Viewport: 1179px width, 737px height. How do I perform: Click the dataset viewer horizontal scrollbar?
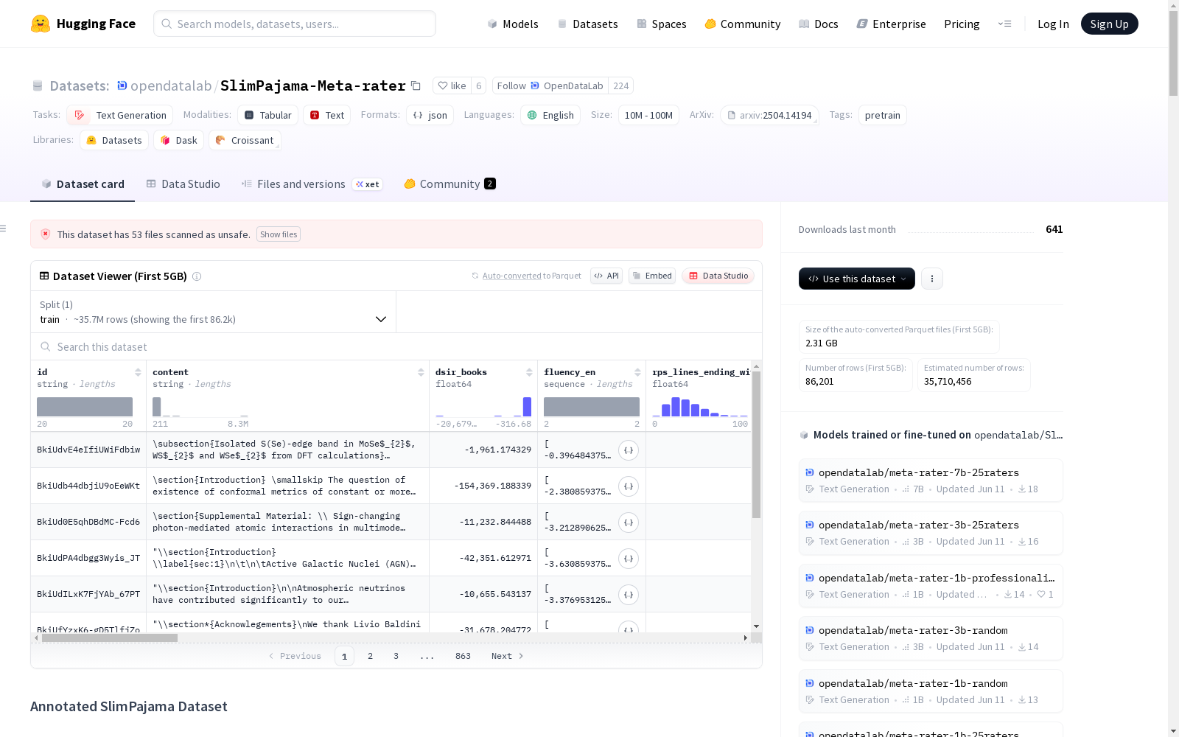(x=110, y=638)
